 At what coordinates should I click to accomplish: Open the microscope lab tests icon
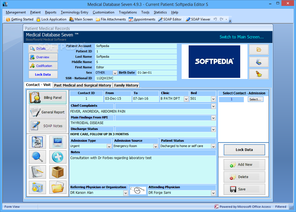point(37,142)
